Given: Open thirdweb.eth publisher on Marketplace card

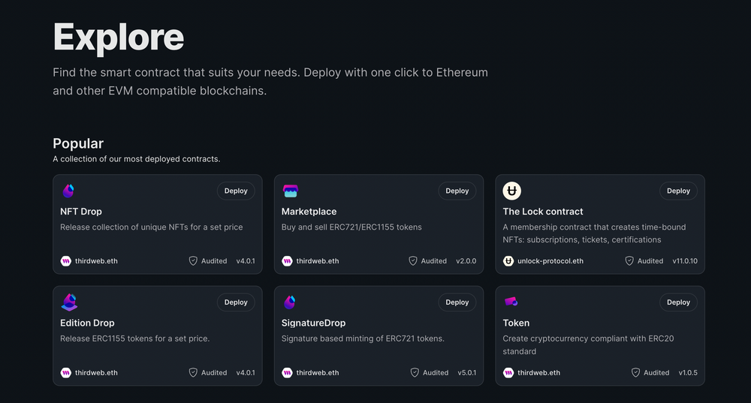Looking at the screenshot, I should [x=317, y=261].
